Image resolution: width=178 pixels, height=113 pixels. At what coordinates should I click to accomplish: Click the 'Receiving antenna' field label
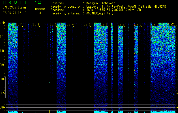click(x=65, y=13)
